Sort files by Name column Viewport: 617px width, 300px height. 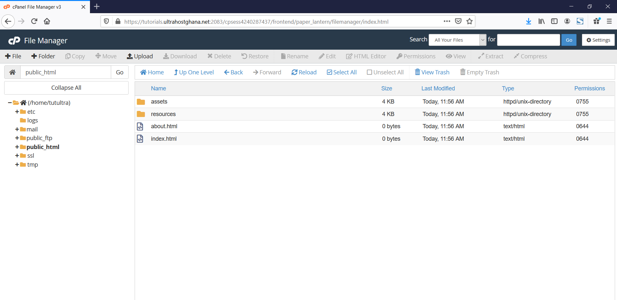pyautogui.click(x=158, y=88)
